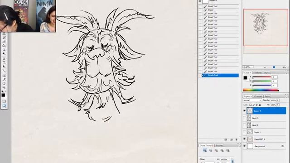Click the green G channel slider
290x163 pixels.
coord(261,81)
